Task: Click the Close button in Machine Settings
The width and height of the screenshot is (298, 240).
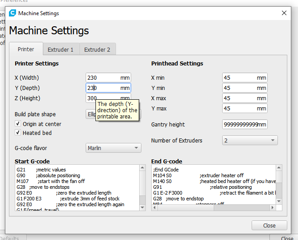Action: pos(269,225)
